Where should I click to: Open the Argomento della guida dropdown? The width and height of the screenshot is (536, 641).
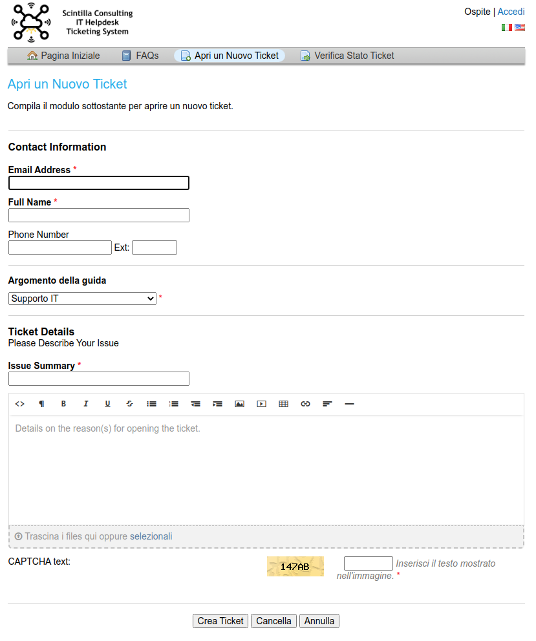82,299
